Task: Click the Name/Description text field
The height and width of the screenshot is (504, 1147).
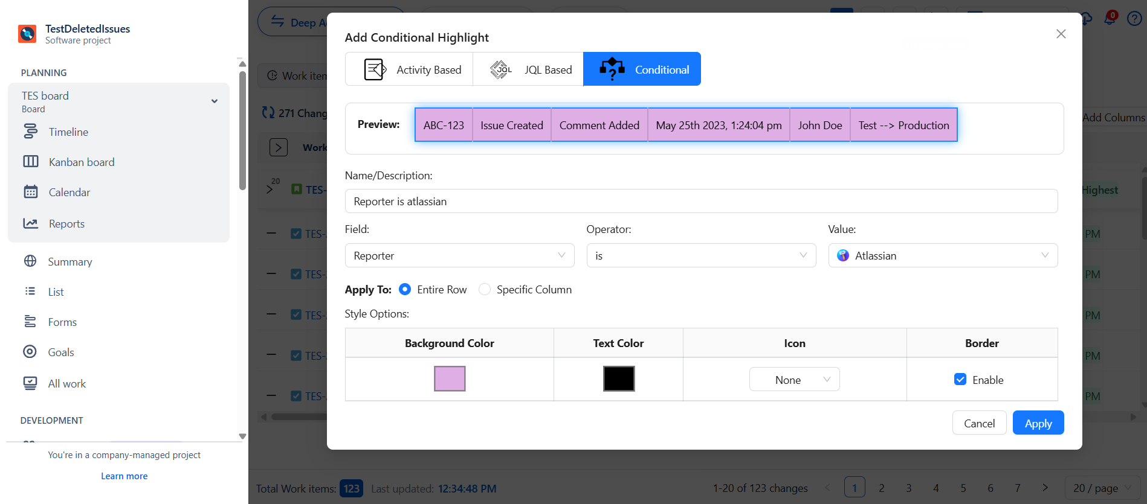Action: click(701, 201)
